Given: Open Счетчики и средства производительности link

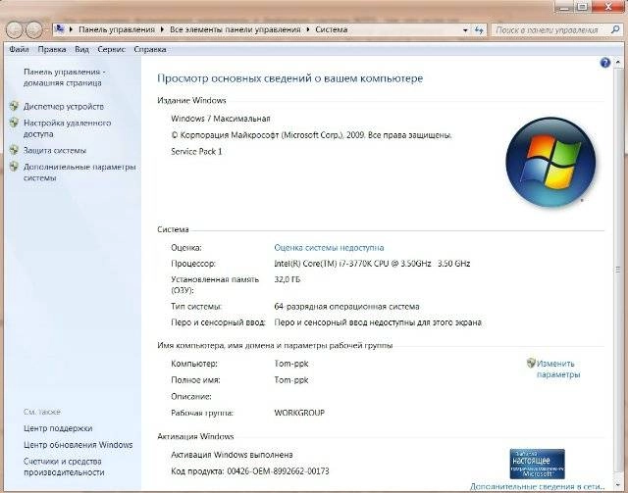Looking at the screenshot, I should click(x=64, y=467).
